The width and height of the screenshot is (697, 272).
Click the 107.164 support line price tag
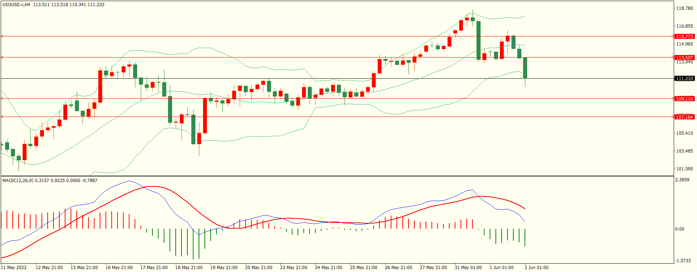coord(684,117)
